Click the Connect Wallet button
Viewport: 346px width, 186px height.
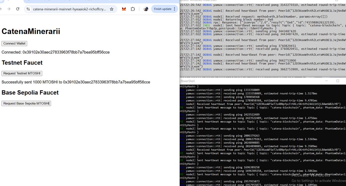[x=14, y=44]
